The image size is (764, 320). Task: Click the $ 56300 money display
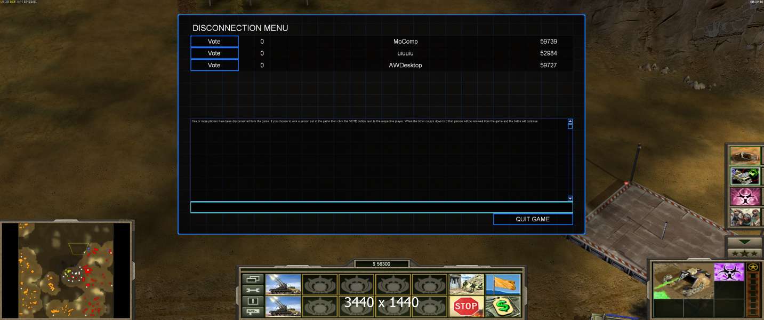381,264
